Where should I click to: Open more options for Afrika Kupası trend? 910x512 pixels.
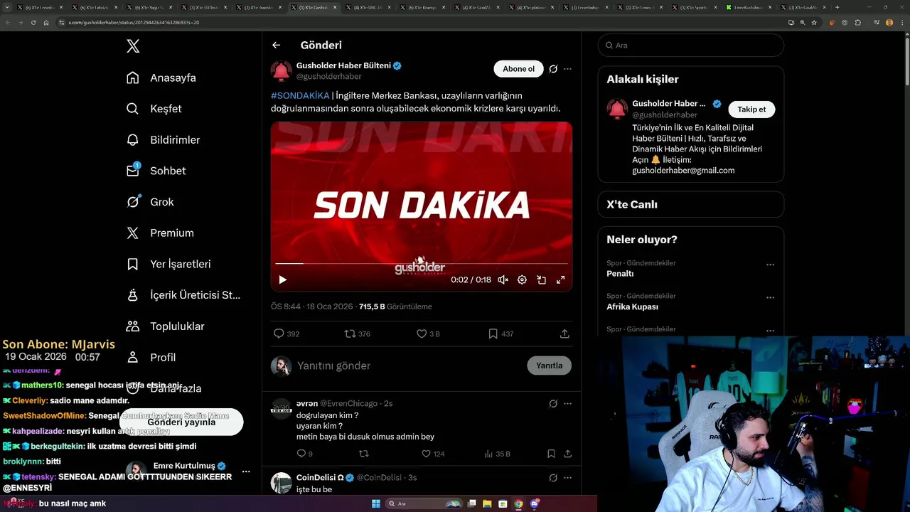click(x=770, y=297)
